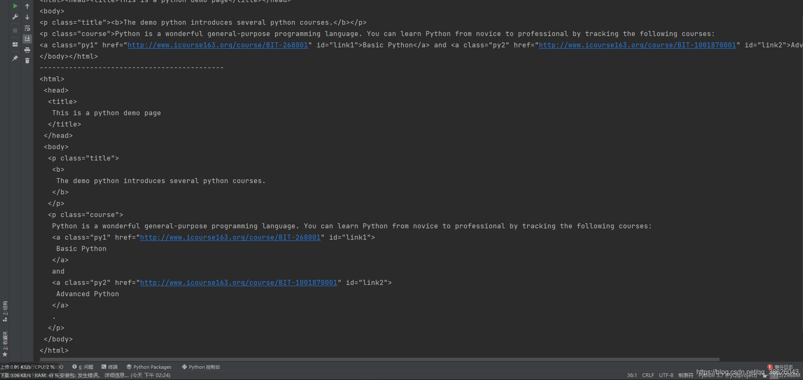Viewport: 803px width, 380px height.
Task: Open run configuration with the wrench icon
Action: (x=15, y=17)
